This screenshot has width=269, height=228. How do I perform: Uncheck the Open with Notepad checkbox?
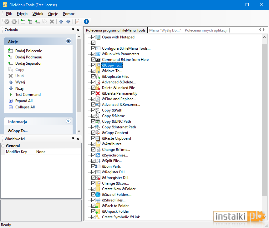point(93,37)
